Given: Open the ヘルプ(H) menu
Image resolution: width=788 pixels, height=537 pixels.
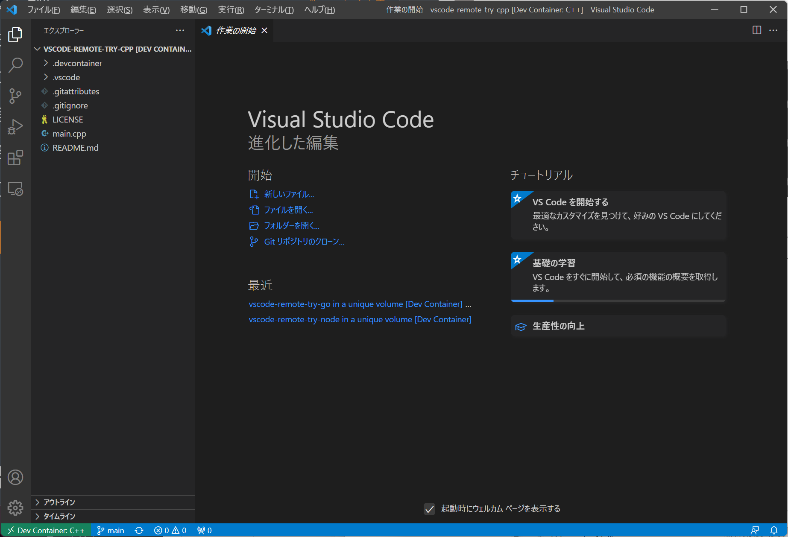Looking at the screenshot, I should point(319,9).
